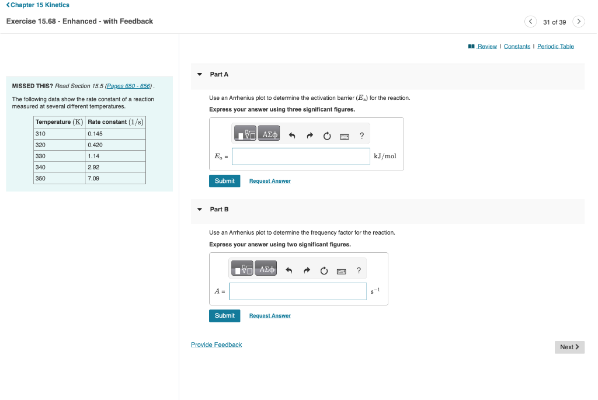Click the Temperature (K) column header
The image size is (598, 400).
[60, 122]
